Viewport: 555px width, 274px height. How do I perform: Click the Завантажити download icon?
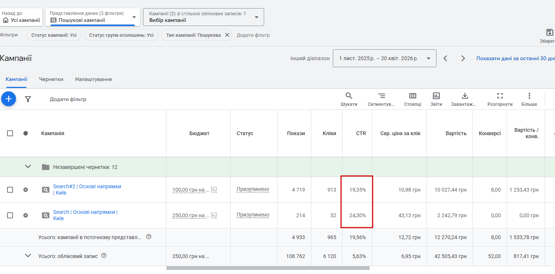[464, 96]
